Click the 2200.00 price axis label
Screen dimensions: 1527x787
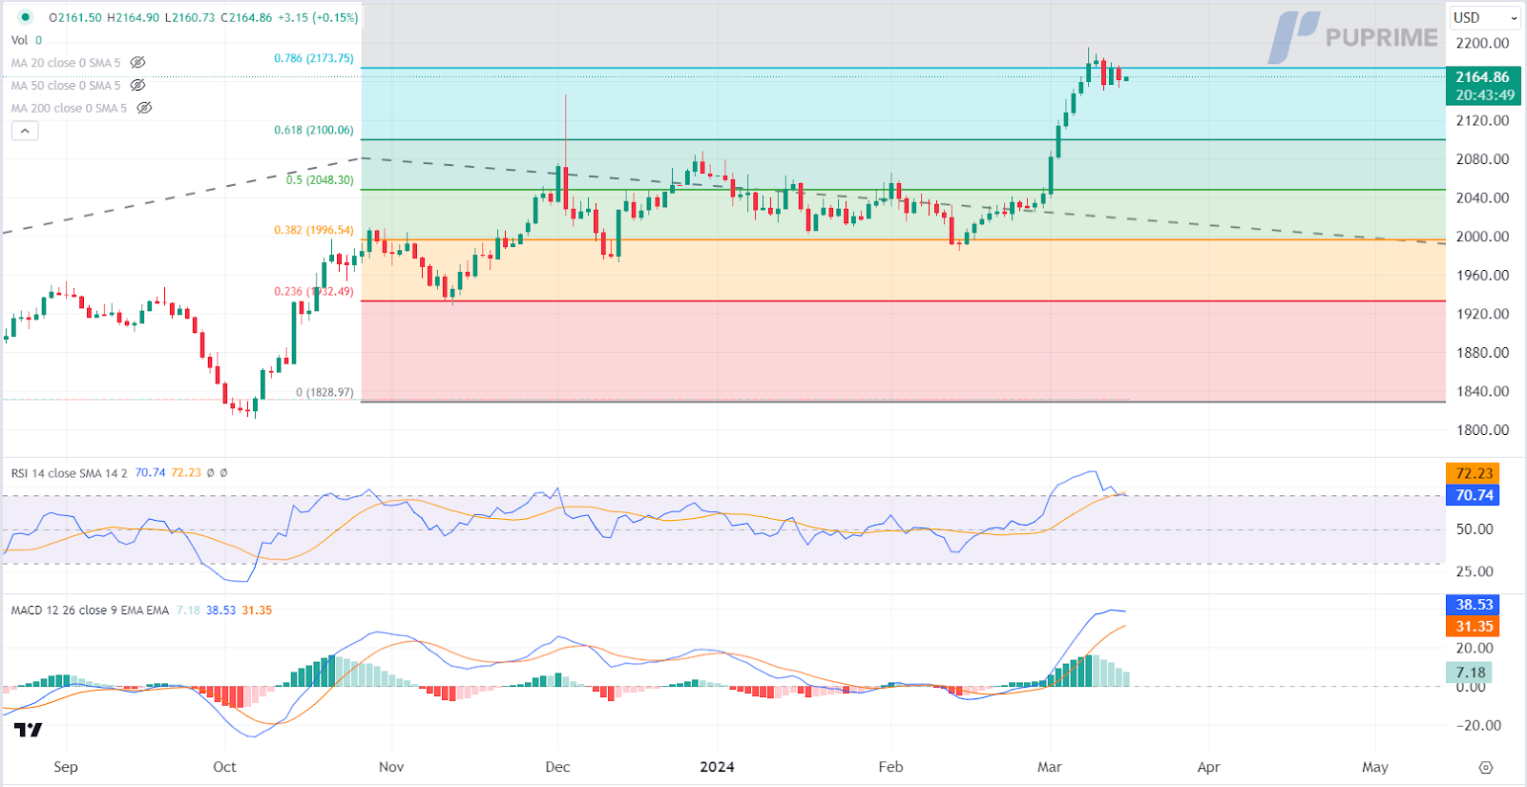[x=1482, y=43]
